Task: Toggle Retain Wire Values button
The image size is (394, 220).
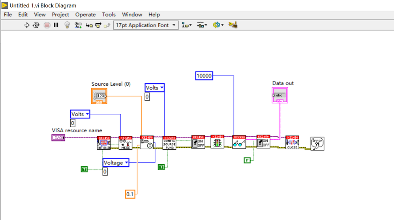Action: tap(78, 25)
